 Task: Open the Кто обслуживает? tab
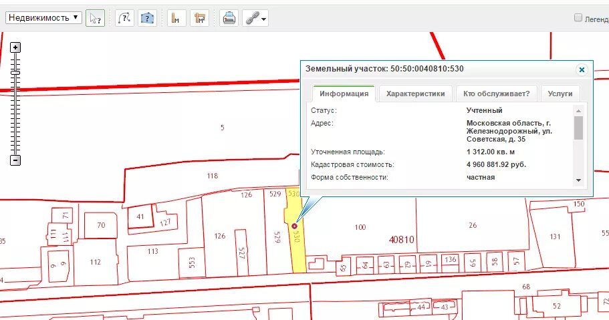pyautogui.click(x=497, y=94)
